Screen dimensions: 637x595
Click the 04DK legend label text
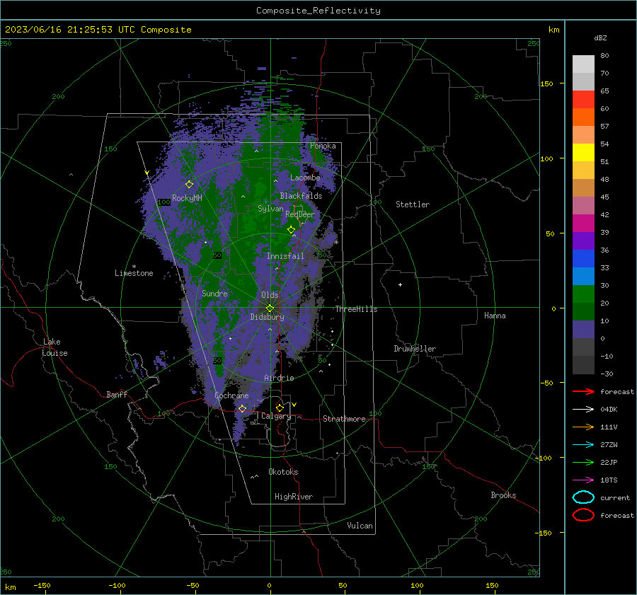[609, 409]
